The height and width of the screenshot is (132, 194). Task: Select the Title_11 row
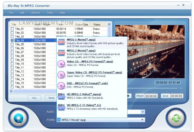point(33,67)
